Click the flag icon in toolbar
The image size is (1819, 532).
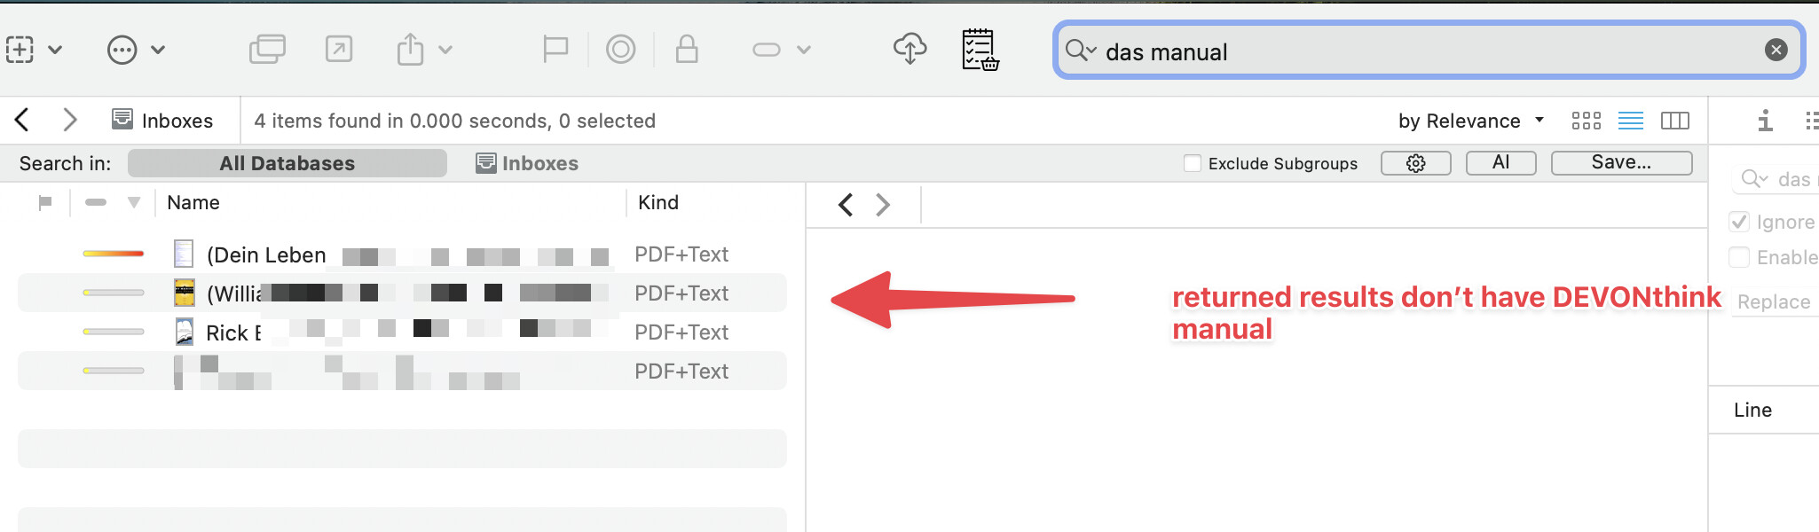[555, 50]
